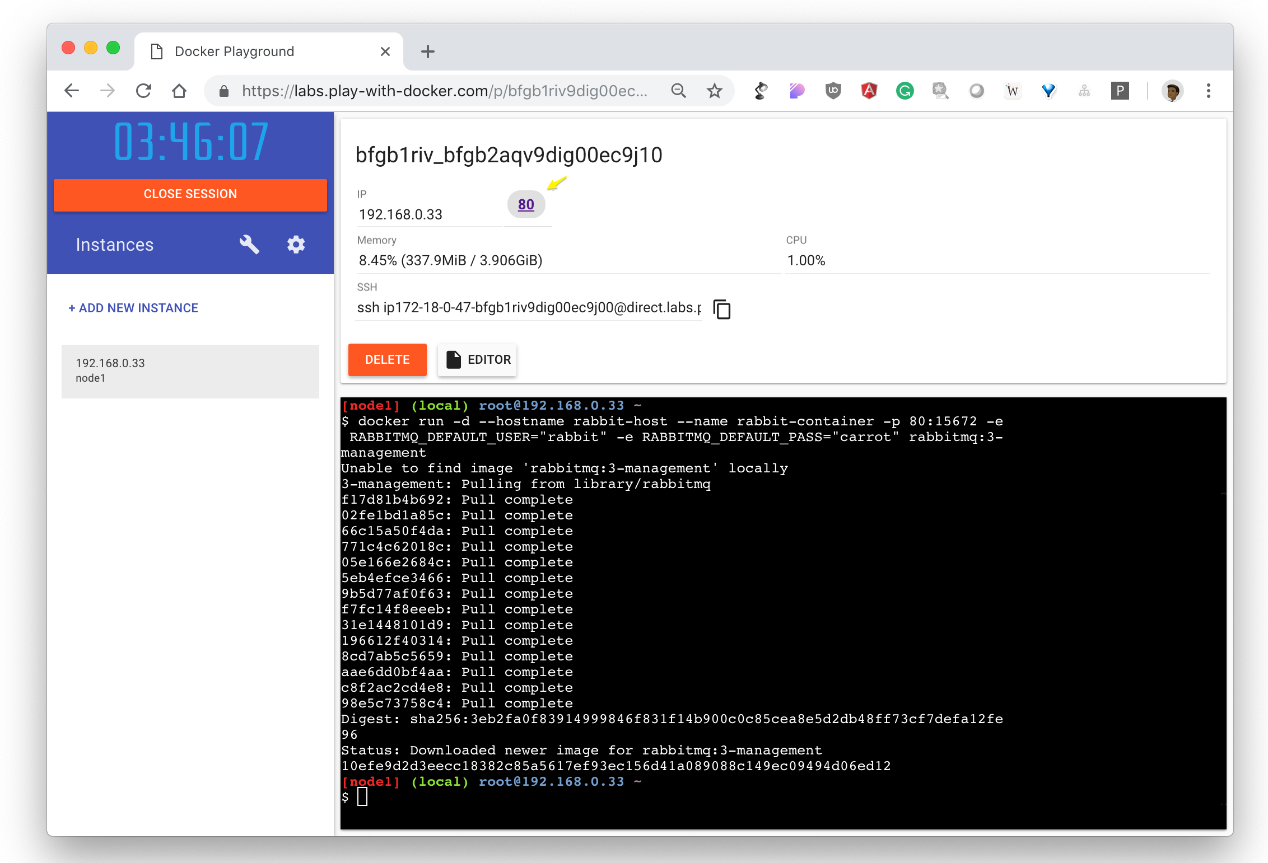Screen dimensions: 1268x863
Task: Click the IP field showing 192.168.0.33
Action: (430, 215)
